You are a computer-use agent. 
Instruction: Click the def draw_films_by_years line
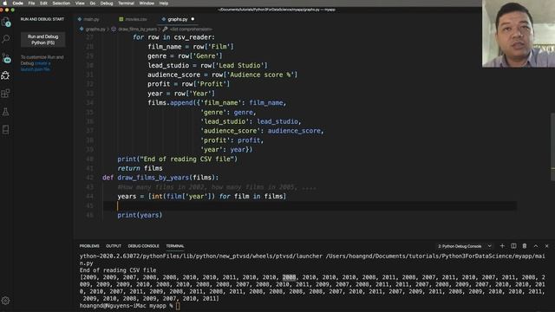160,178
